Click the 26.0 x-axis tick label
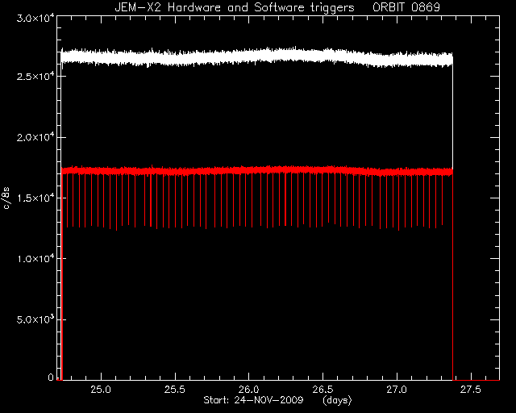Image resolution: width=516 pixels, height=413 pixels. pos(249,390)
